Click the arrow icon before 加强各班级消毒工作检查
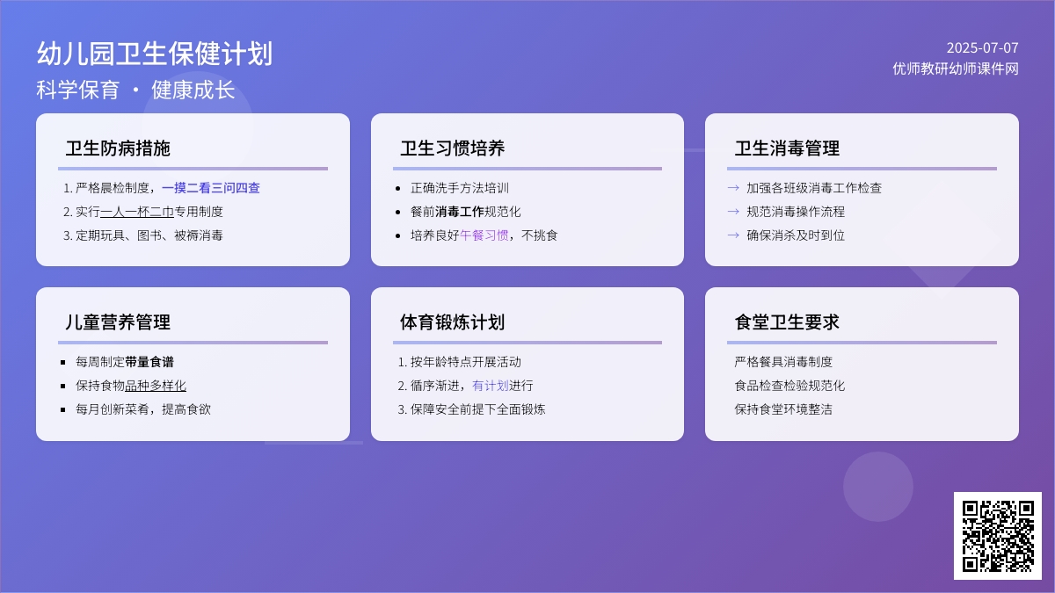Viewport: 1055px width, 593px height. [733, 188]
